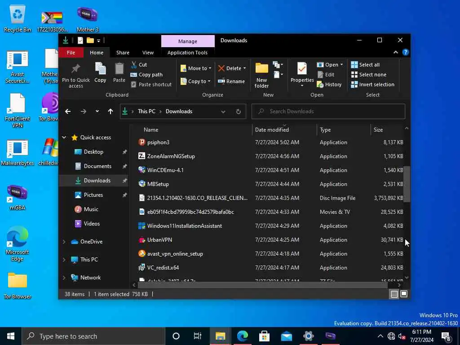Screen dimensions: 460x345
Task: Open Pictures in Quick access
Action: click(93, 195)
